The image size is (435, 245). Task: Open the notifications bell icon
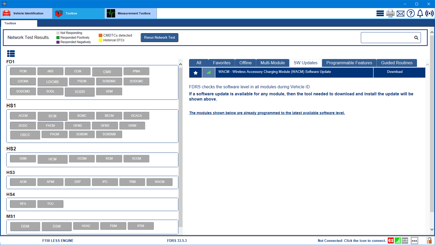point(420,13)
